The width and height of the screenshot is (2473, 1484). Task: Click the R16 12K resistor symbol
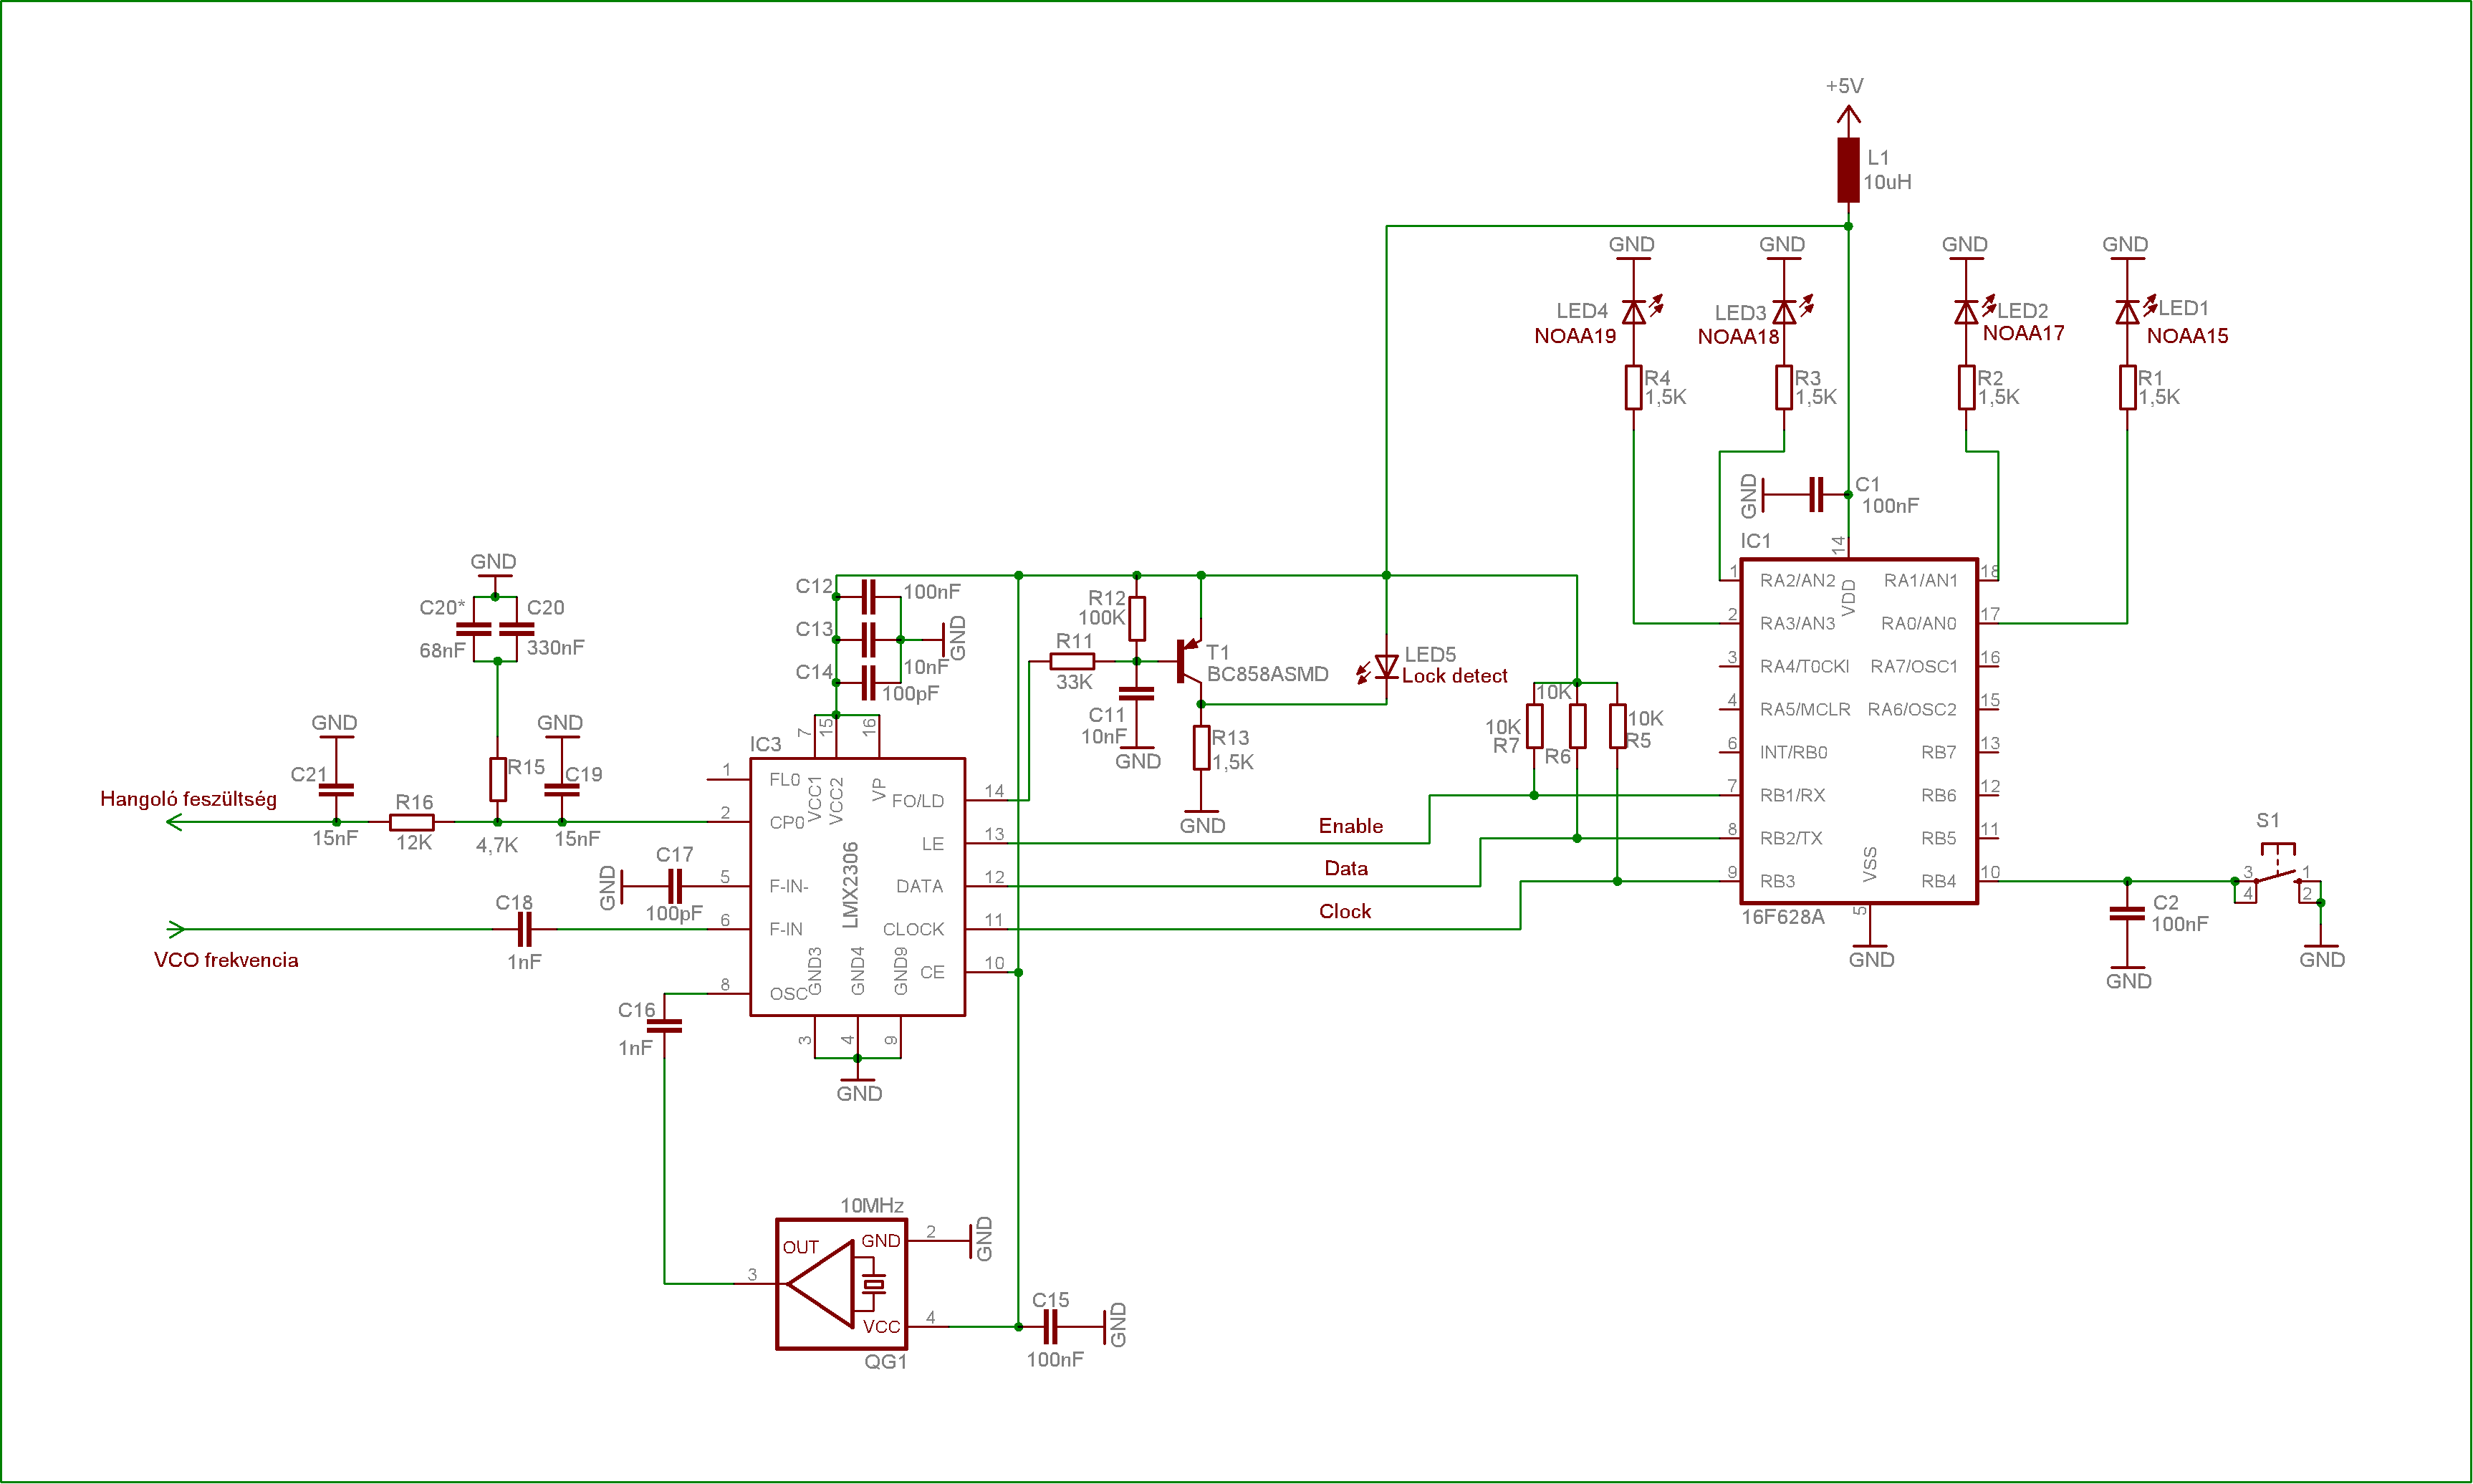point(412,822)
